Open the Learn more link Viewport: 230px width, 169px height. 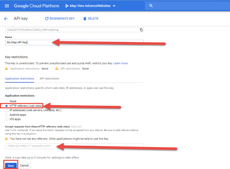pos(120,63)
